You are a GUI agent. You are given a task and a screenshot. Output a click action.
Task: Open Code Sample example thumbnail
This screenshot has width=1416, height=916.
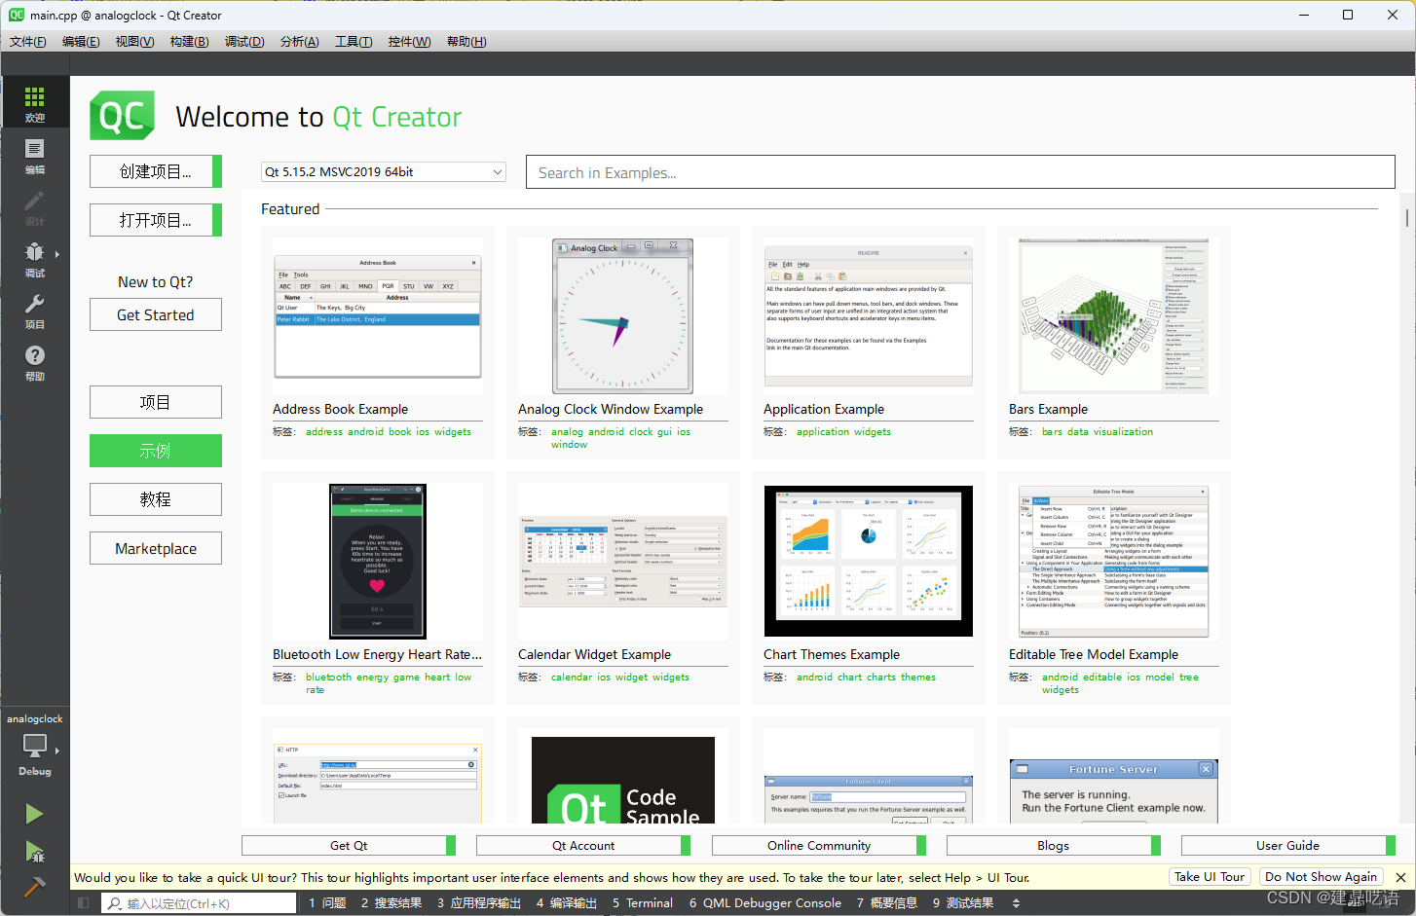623,780
